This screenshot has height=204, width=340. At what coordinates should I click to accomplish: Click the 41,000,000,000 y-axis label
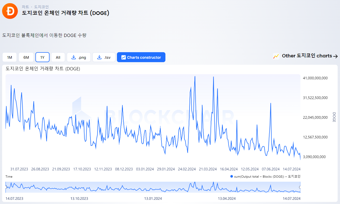pos(315,78)
